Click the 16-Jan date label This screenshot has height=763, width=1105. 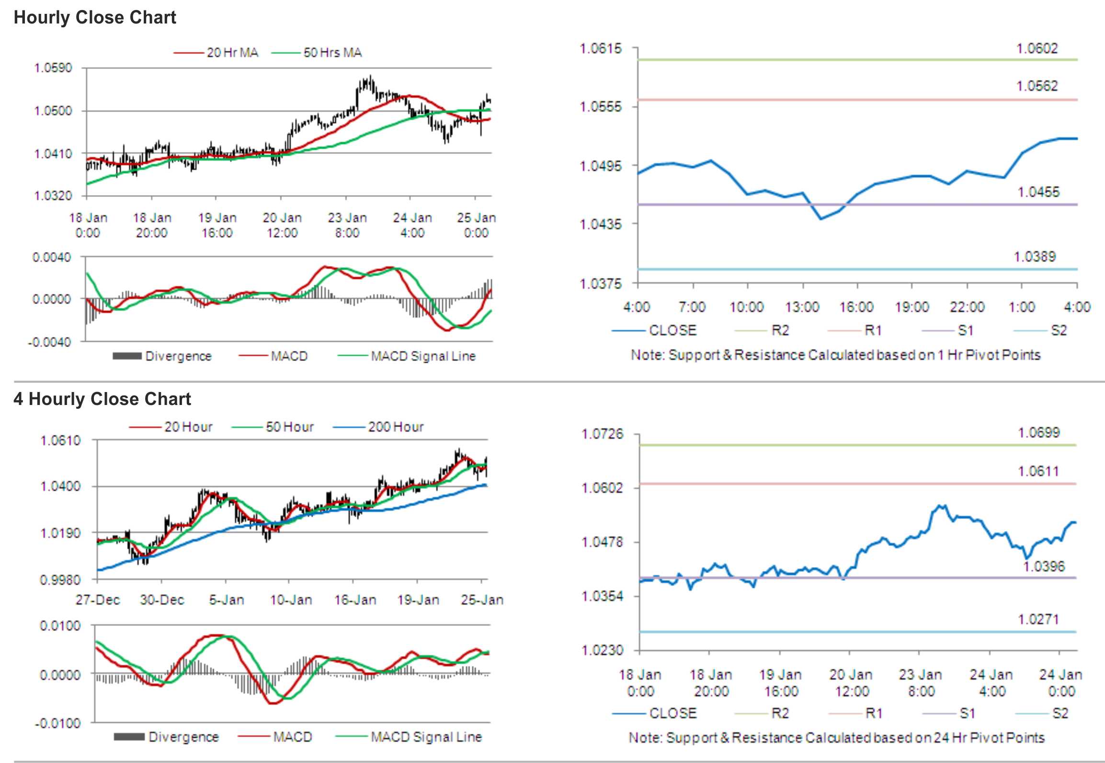point(355,600)
